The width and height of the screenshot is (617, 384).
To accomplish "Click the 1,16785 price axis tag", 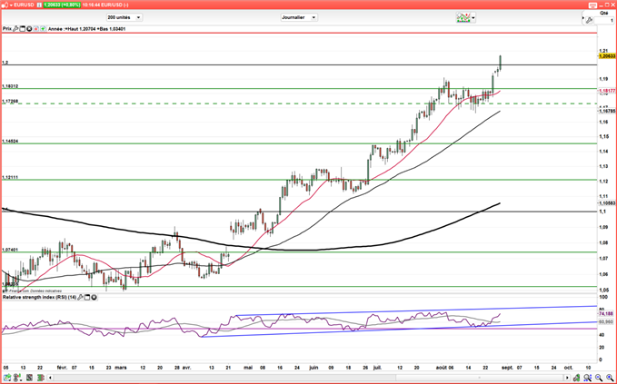I will tap(606, 112).
